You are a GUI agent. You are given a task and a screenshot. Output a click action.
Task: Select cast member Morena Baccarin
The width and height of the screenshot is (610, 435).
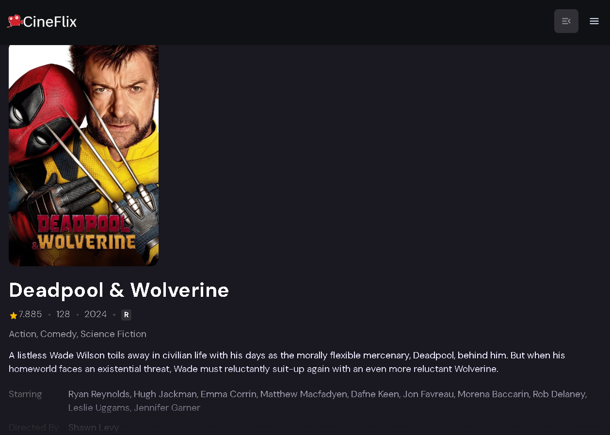click(x=493, y=394)
